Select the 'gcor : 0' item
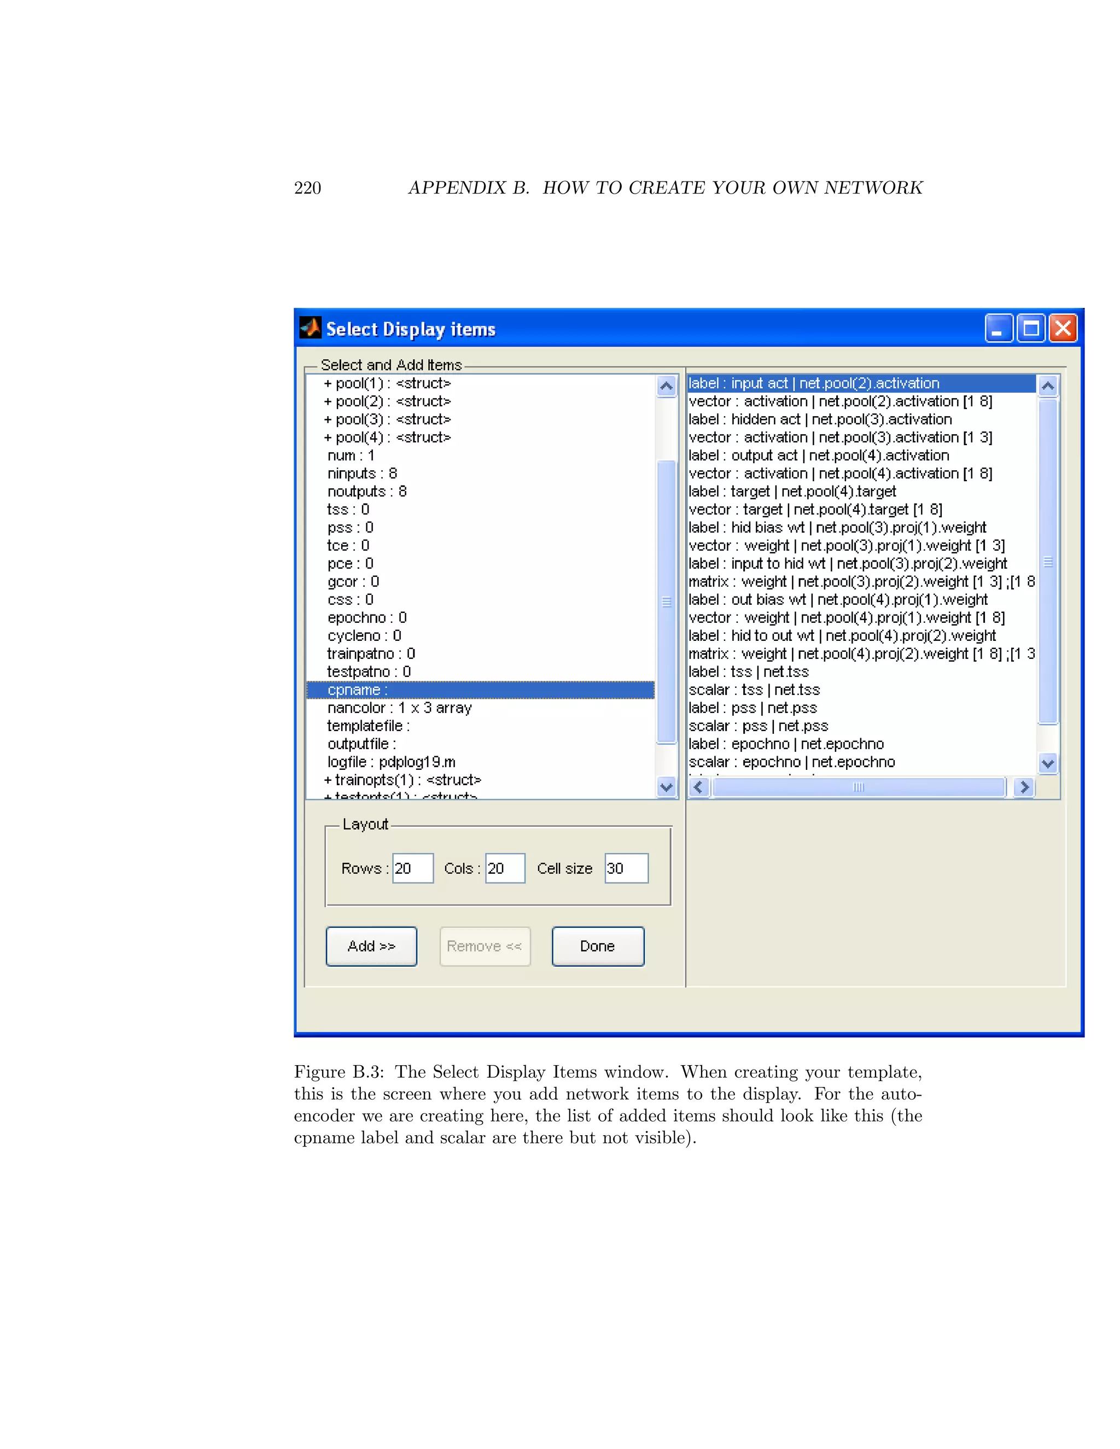This screenshot has height=1449, width=1120. click(480, 581)
